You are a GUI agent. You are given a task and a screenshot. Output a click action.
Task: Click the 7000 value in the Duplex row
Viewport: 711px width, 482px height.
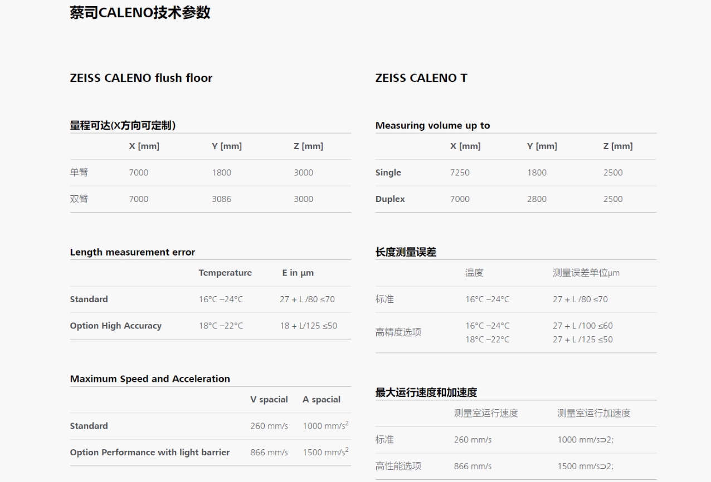pos(460,199)
